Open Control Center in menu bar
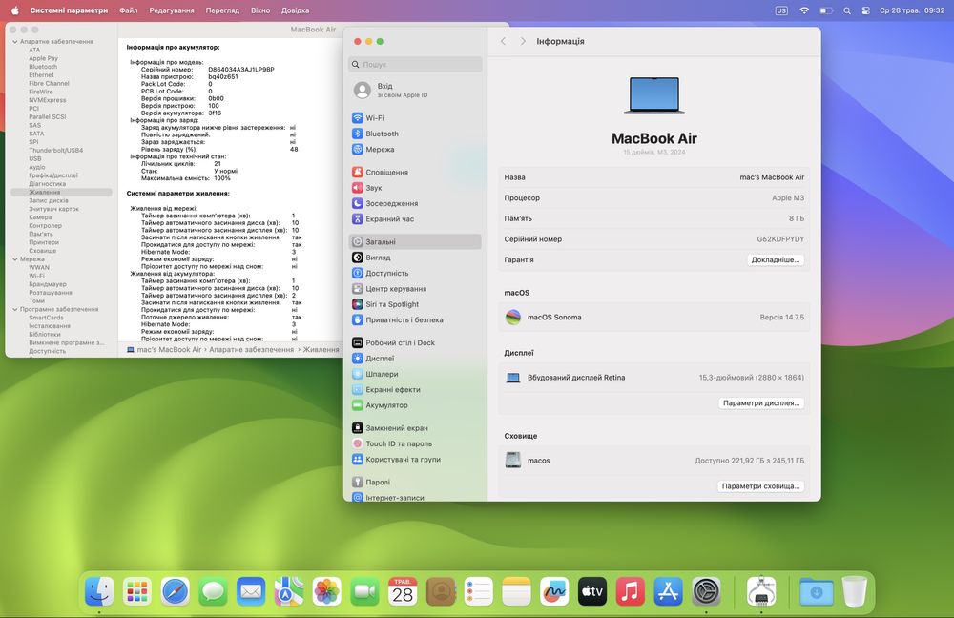This screenshot has width=954, height=618. pos(866,10)
